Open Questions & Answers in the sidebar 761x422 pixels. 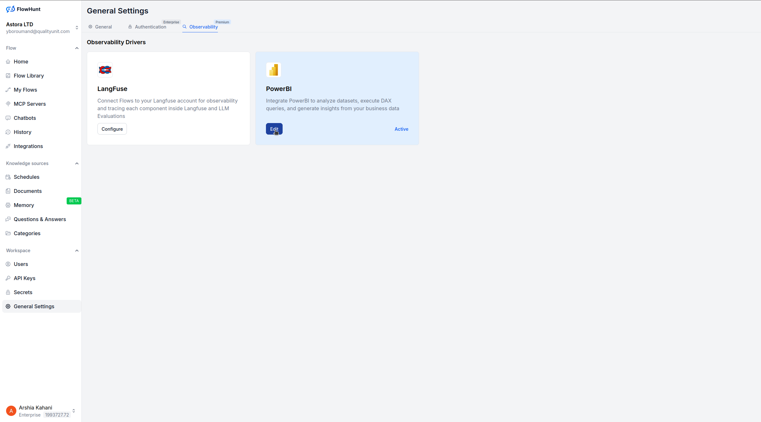[40, 219]
